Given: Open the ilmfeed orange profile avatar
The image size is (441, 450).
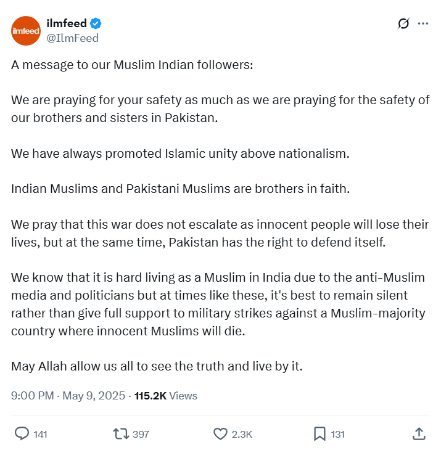Looking at the screenshot, I should [26, 31].
